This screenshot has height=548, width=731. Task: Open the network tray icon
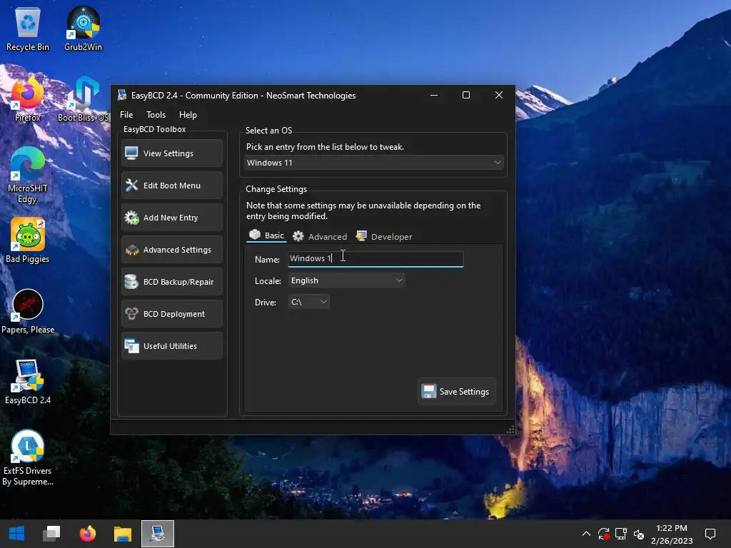(x=621, y=534)
